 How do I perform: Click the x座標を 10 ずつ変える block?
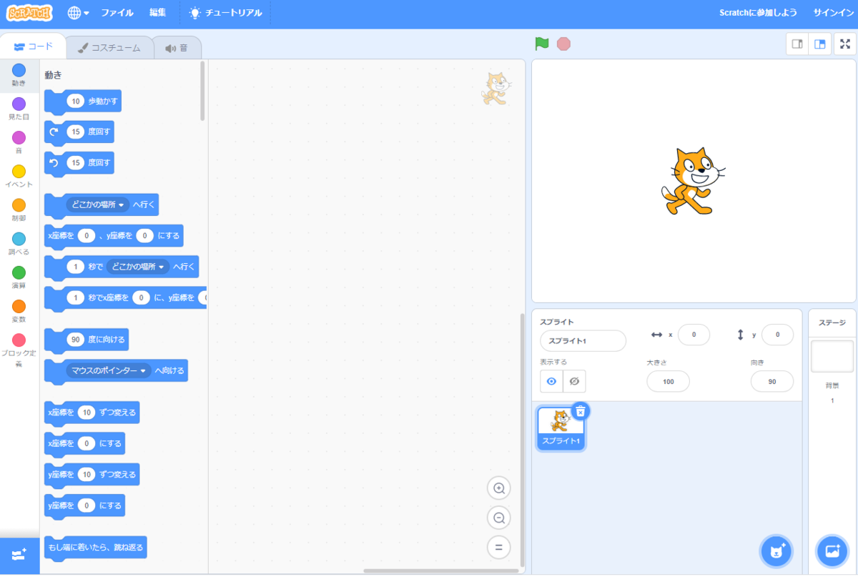click(92, 412)
